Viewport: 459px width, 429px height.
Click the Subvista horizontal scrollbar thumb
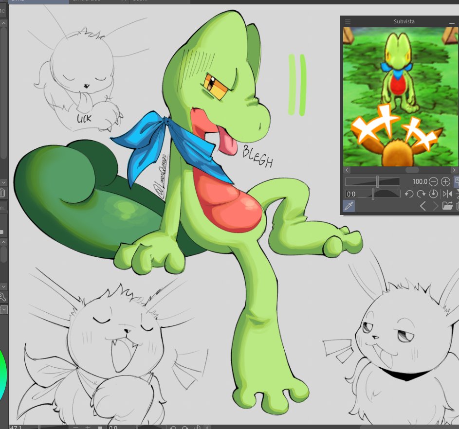point(412,170)
